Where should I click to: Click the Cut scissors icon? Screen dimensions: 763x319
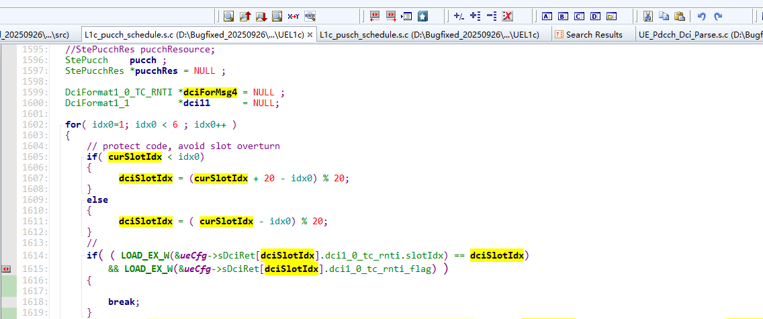648,16
